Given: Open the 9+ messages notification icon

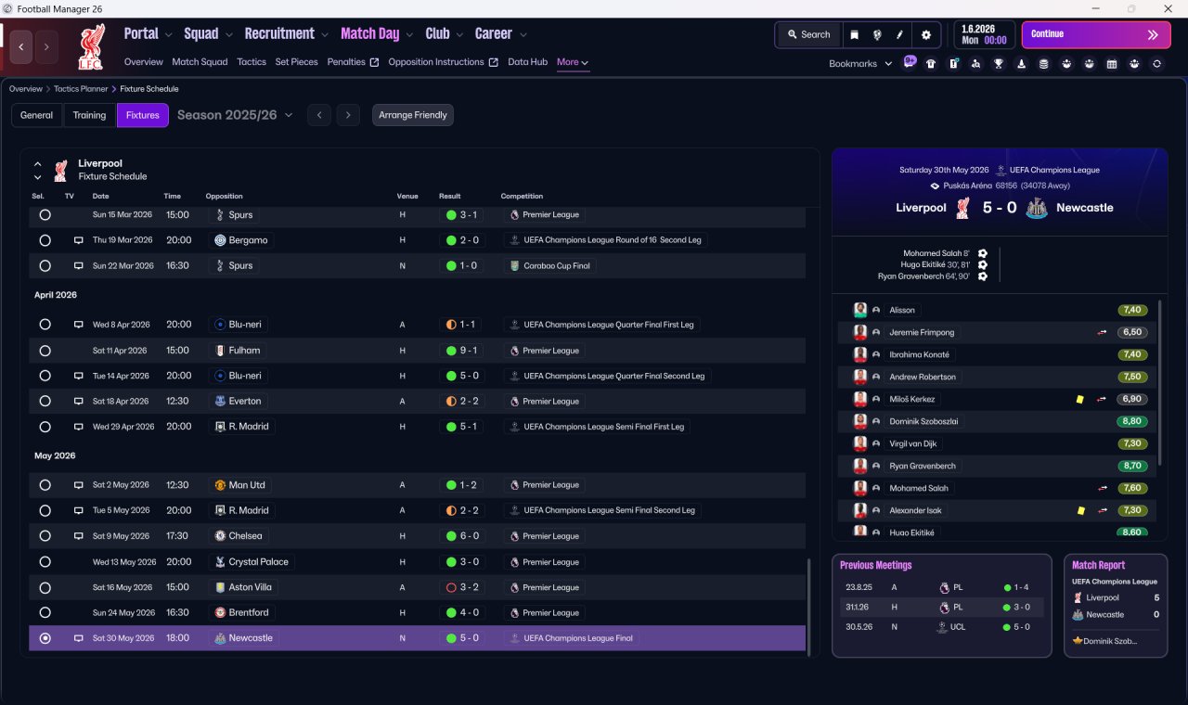Looking at the screenshot, I should [910, 62].
